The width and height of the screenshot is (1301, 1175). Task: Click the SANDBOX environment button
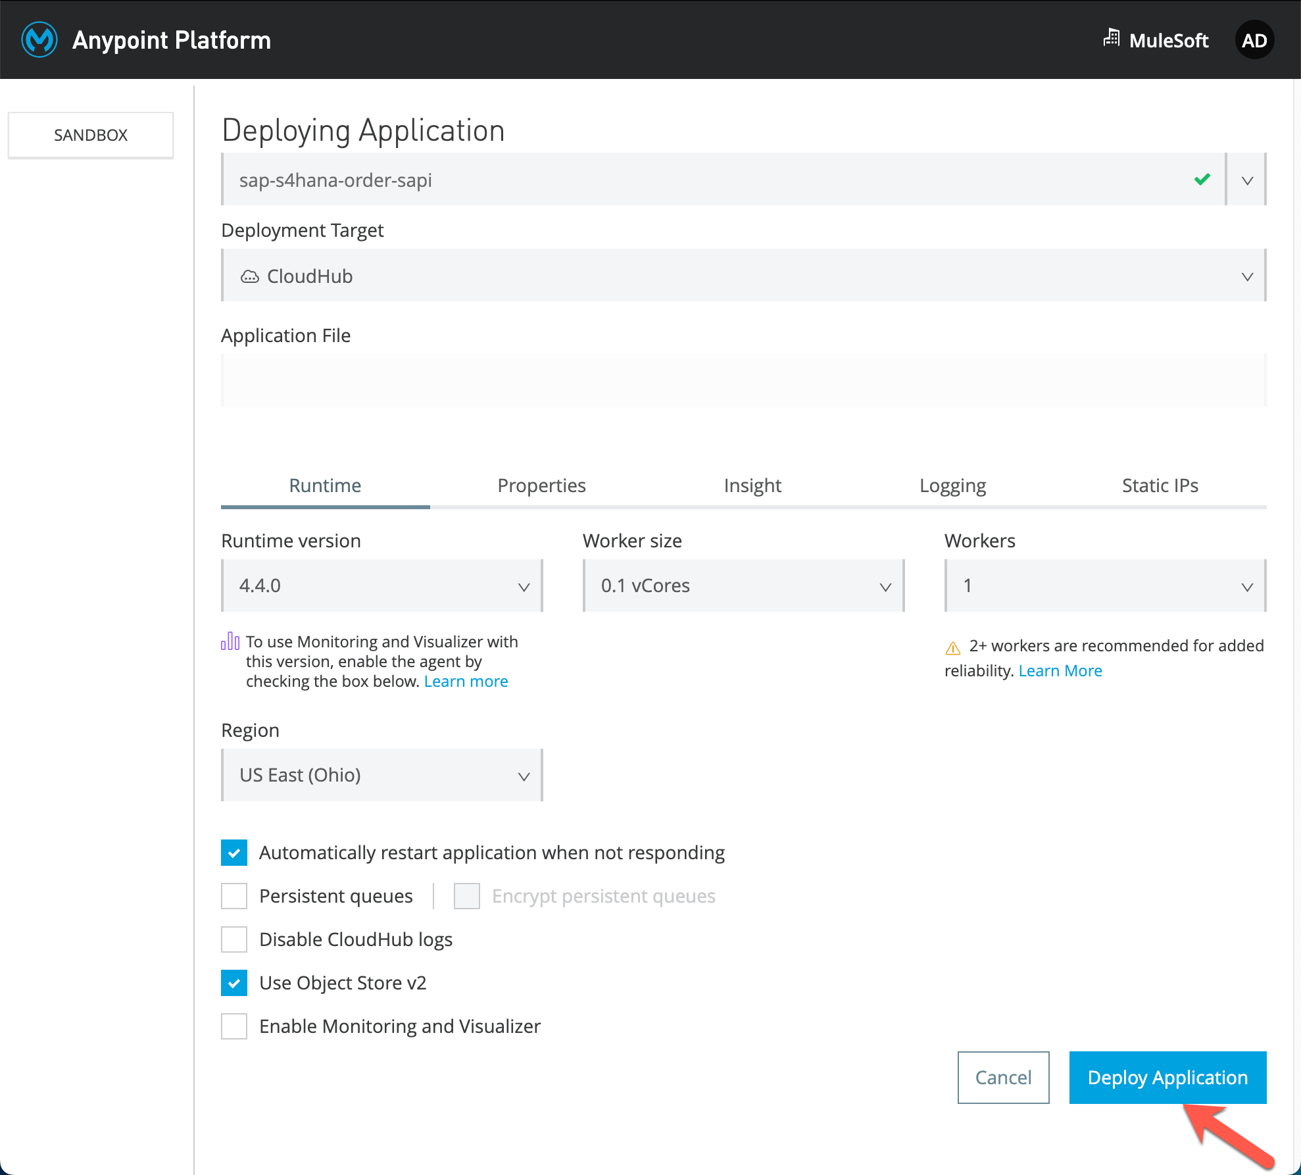coord(91,135)
